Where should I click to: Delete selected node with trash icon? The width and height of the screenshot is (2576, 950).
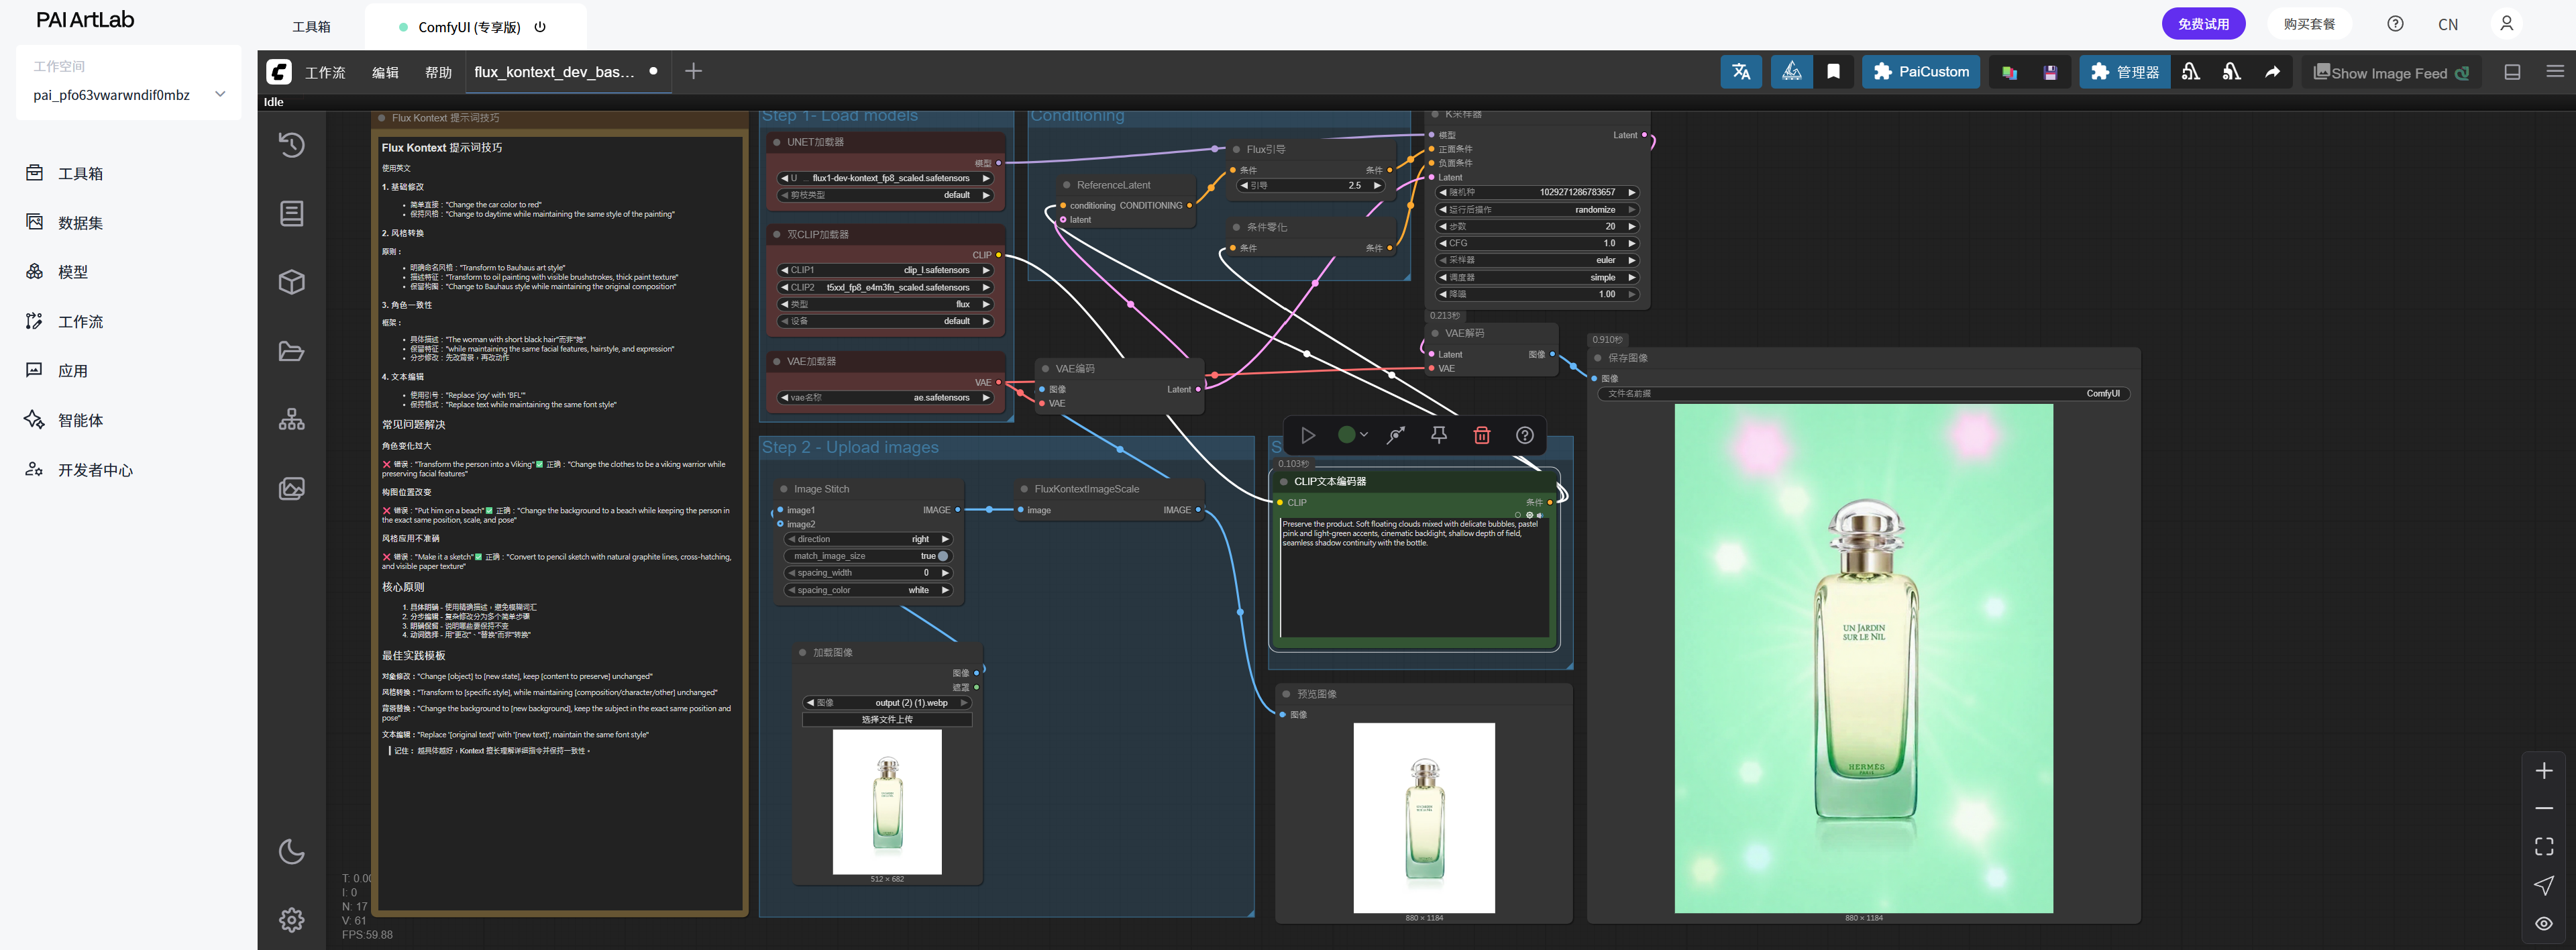coord(1482,435)
